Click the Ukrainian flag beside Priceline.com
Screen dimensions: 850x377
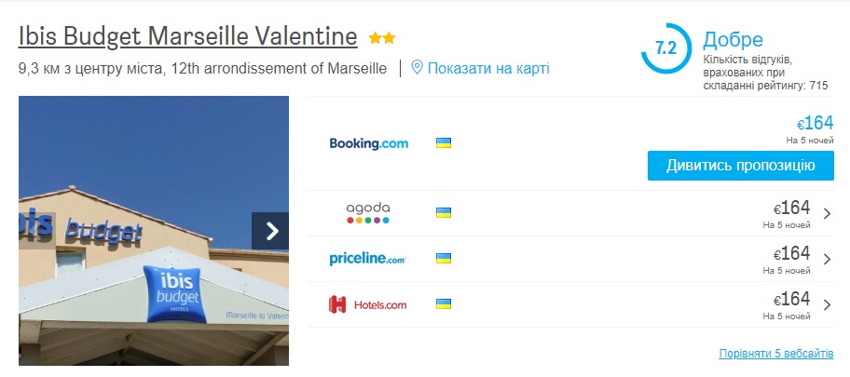(445, 259)
